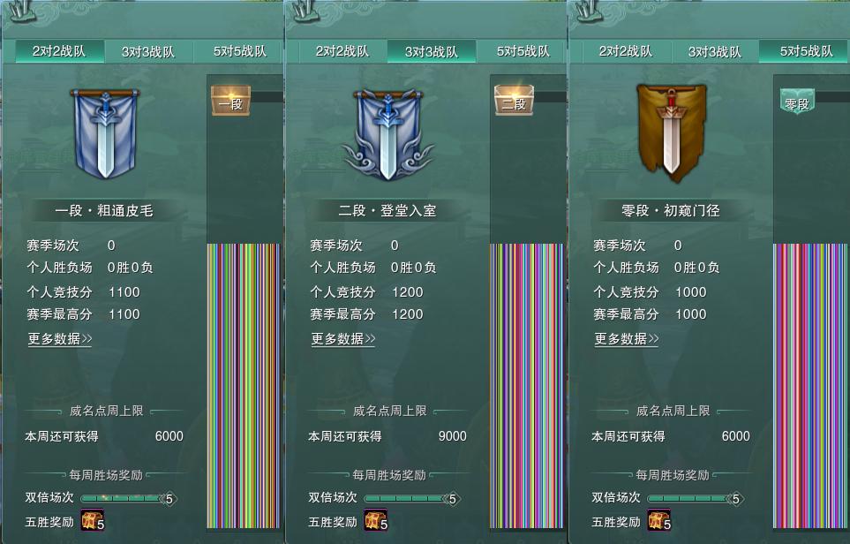This screenshot has width=850, height=544.
Task: Select the highlighted 2对2战队 tab in left panel
Action: (60, 51)
